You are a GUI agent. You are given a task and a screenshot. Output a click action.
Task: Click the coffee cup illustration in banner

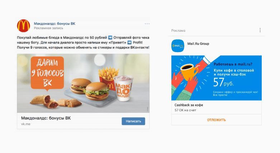click(x=189, y=72)
